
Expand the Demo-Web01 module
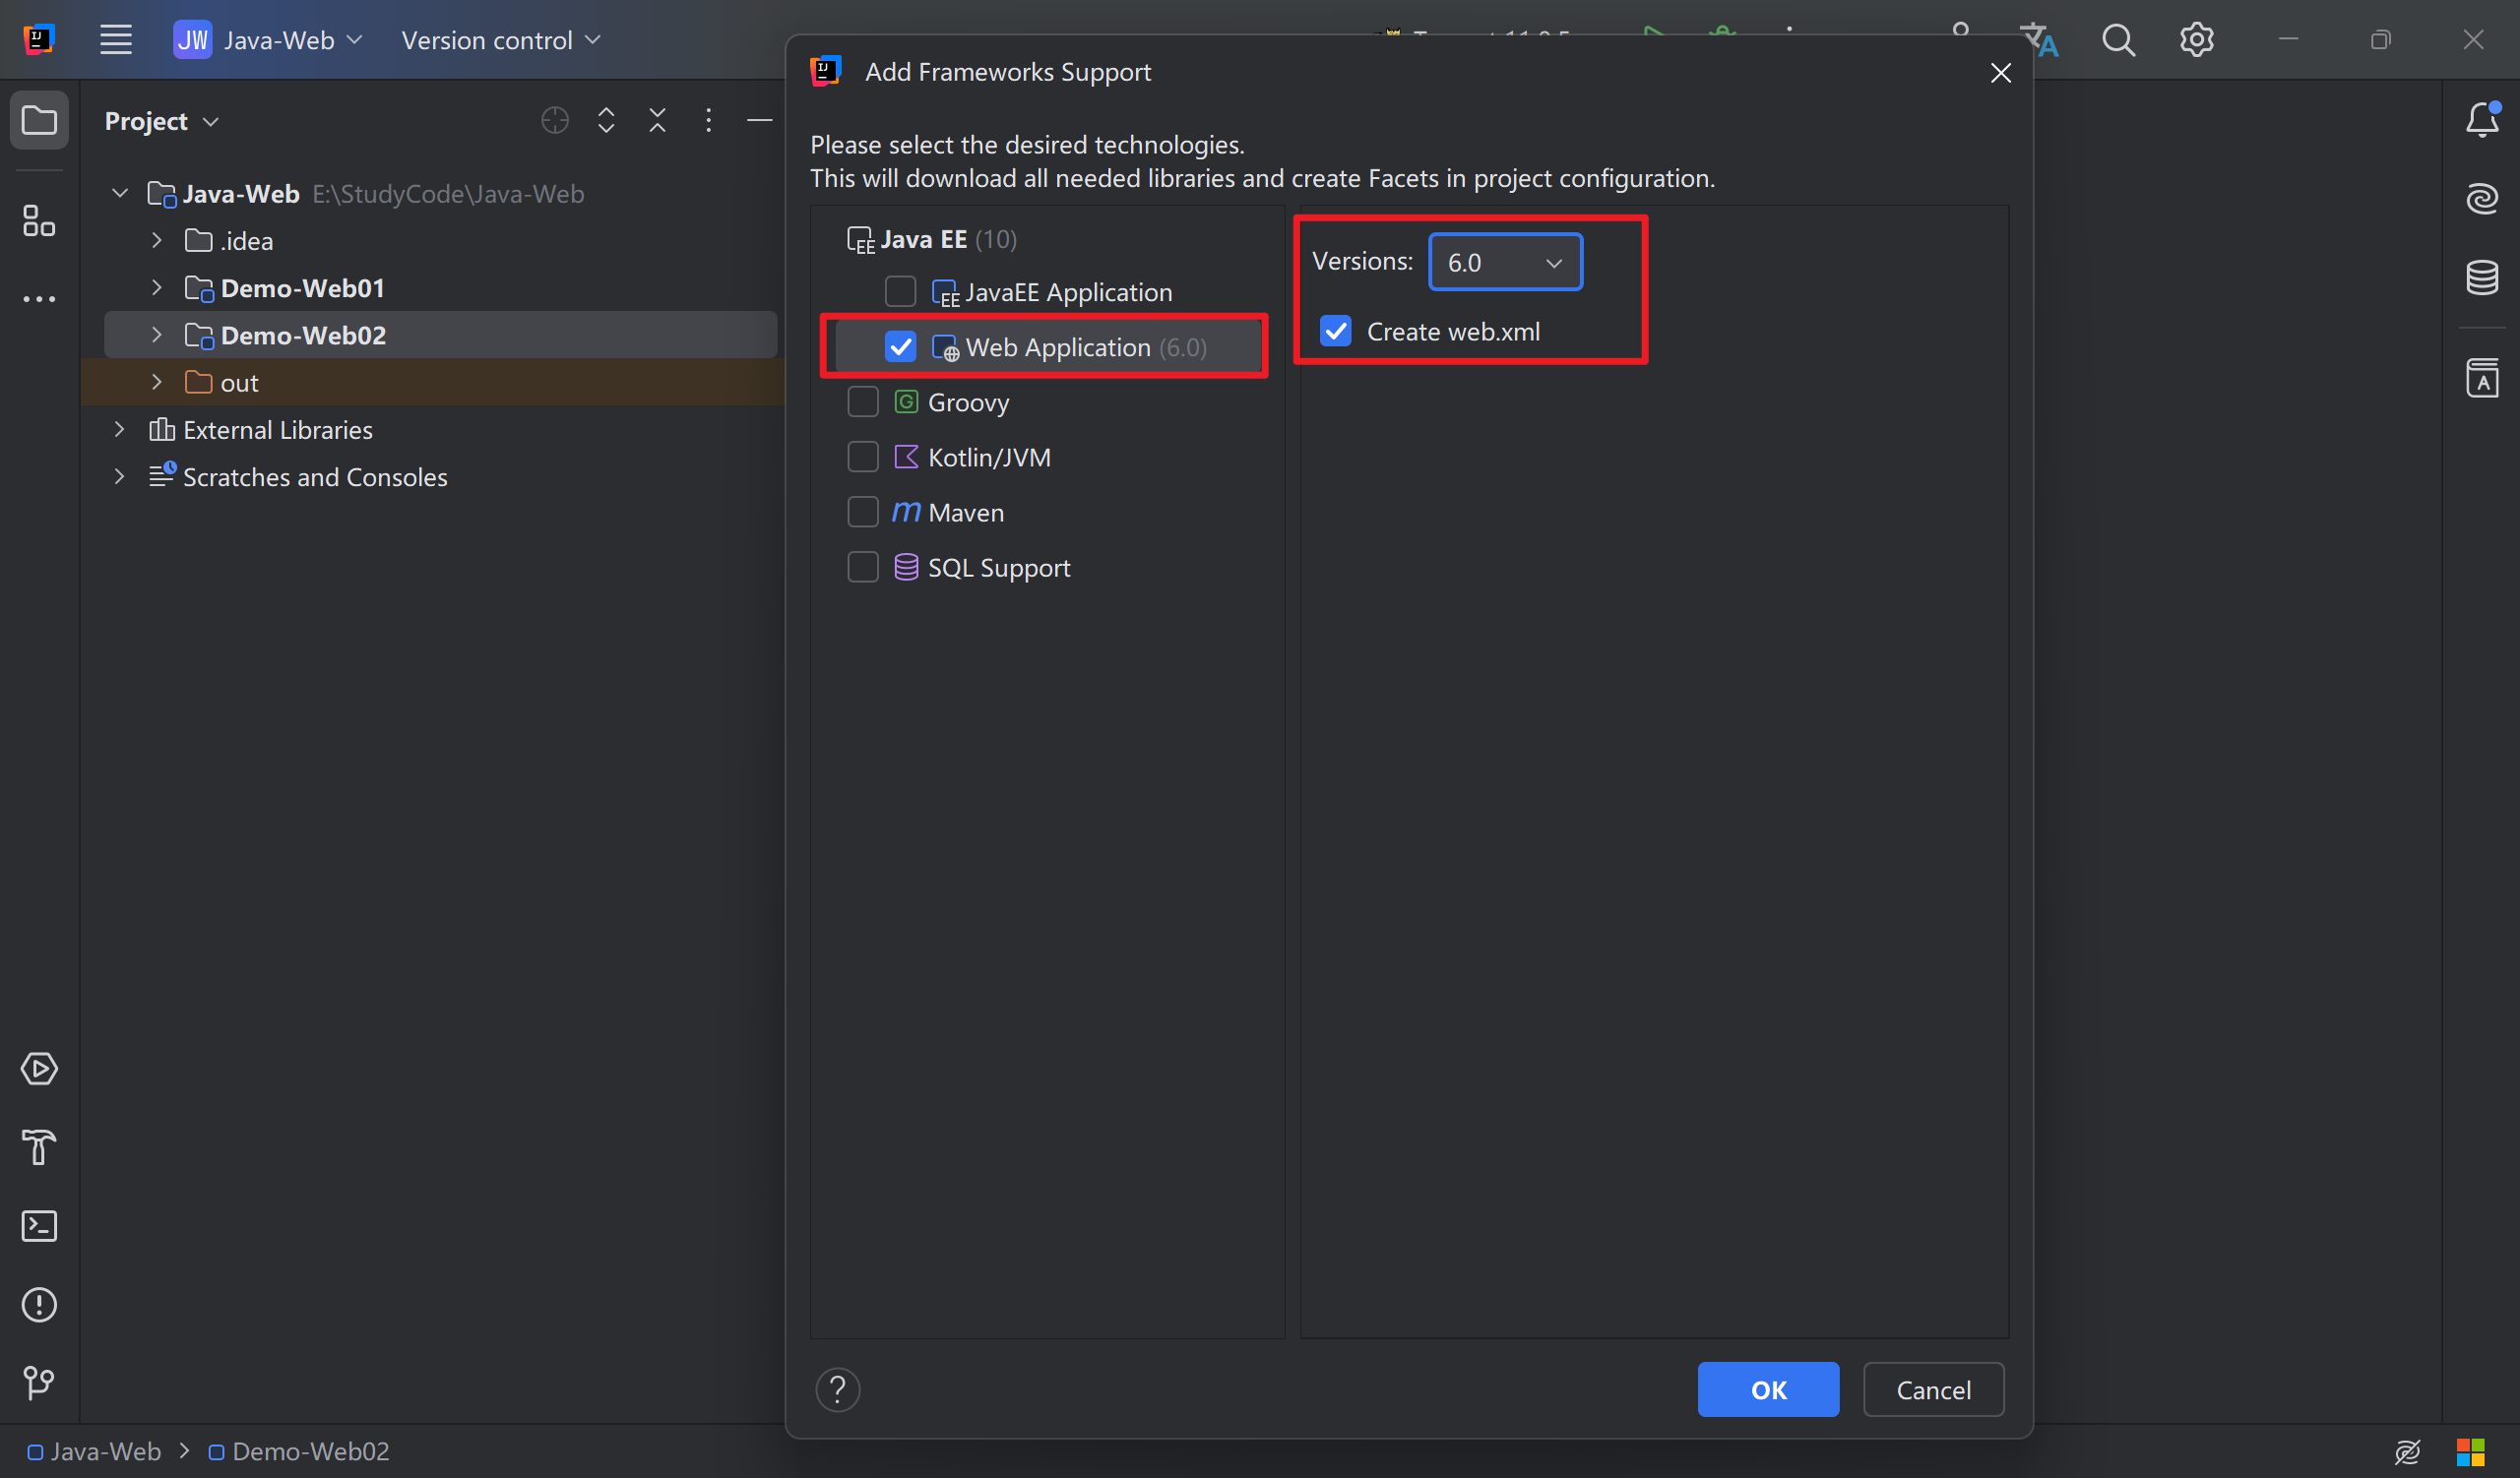click(x=157, y=286)
